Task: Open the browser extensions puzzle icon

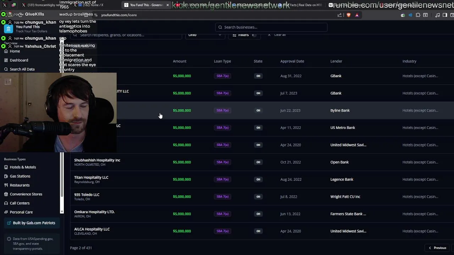Action: click(418, 15)
